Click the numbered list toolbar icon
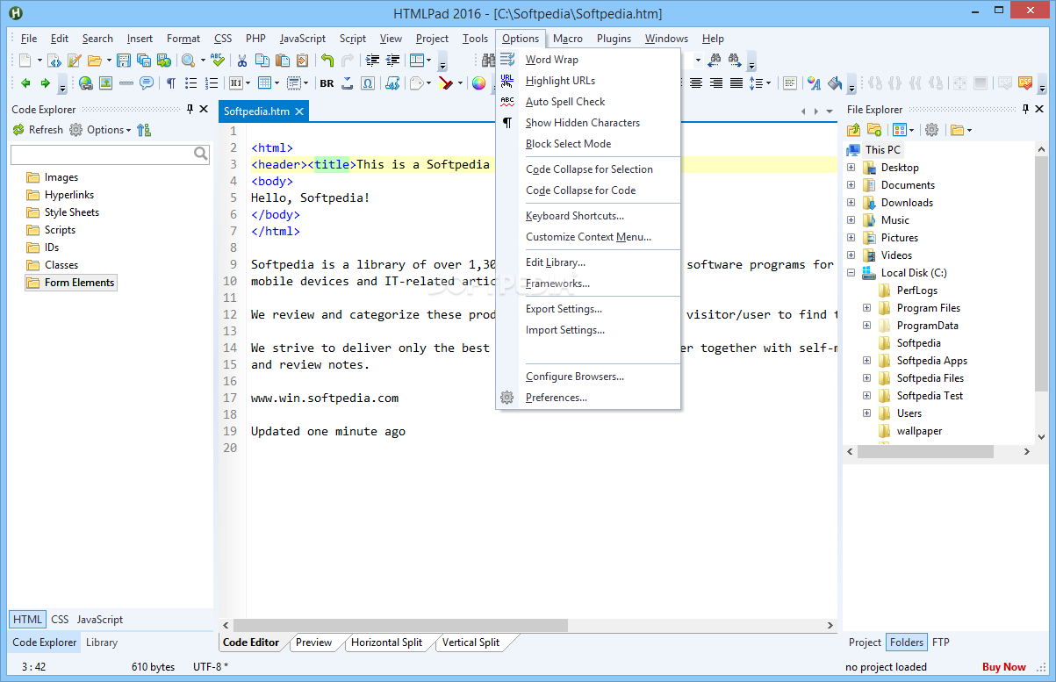The height and width of the screenshot is (682, 1056). click(x=212, y=83)
